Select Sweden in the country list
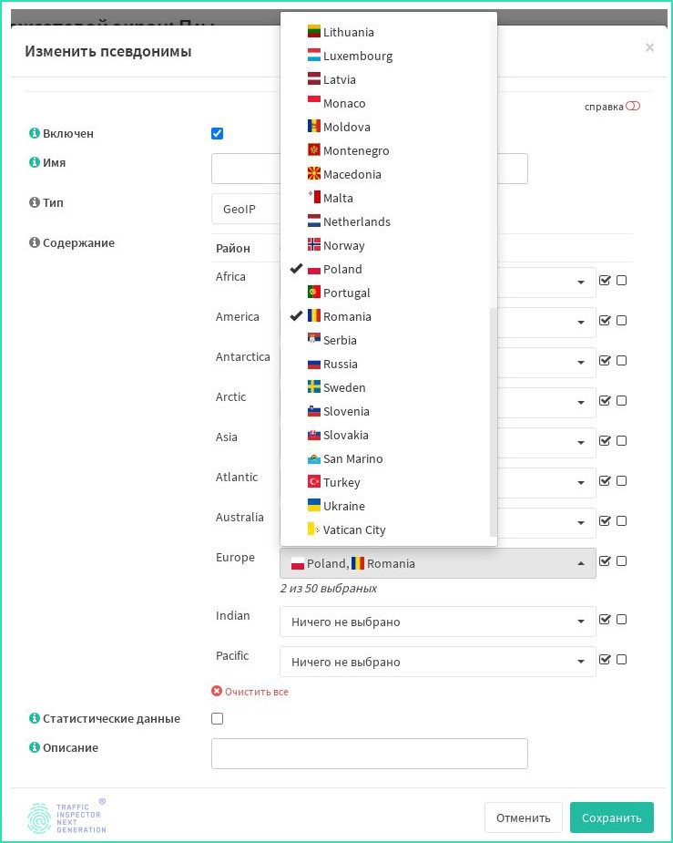Viewport: 673px width, 843px height. click(x=385, y=387)
